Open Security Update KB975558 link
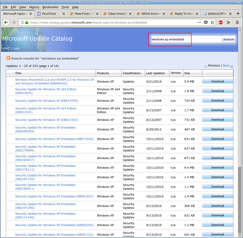 pos(54,139)
